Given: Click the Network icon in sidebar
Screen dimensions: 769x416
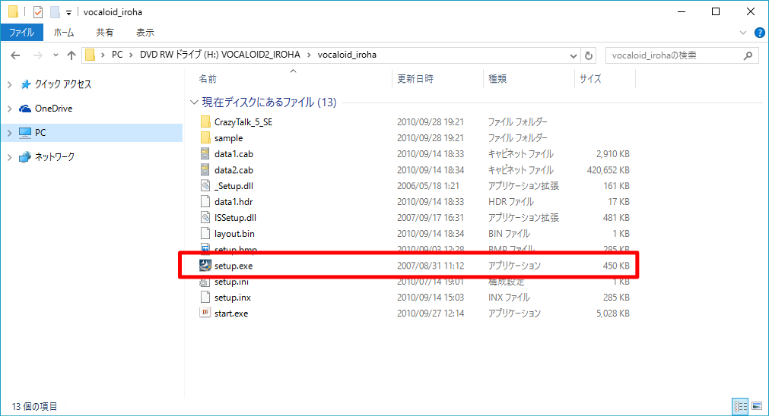Looking at the screenshot, I should click(25, 157).
